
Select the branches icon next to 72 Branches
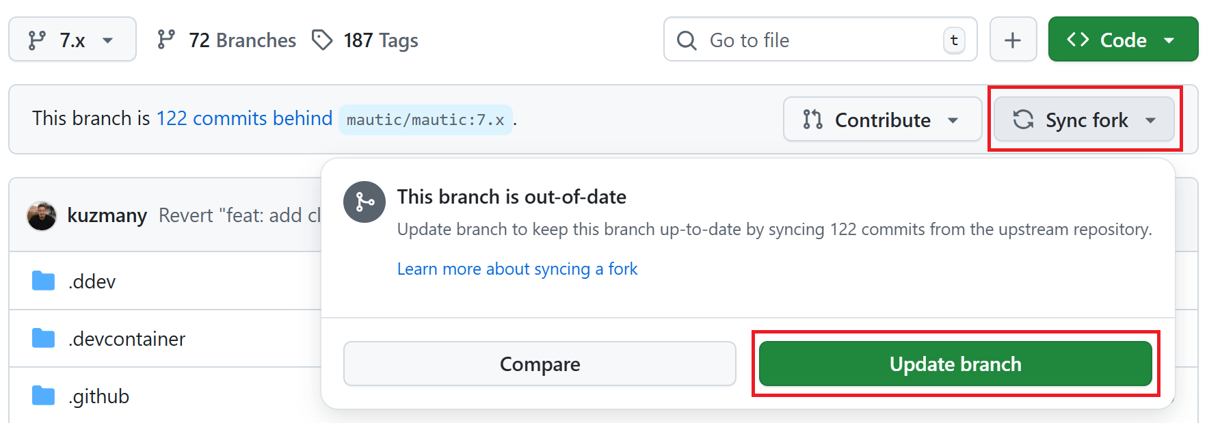(x=165, y=40)
